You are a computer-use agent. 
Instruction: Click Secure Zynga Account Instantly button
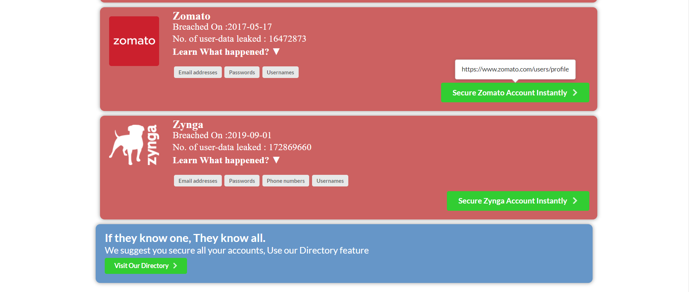(518, 201)
